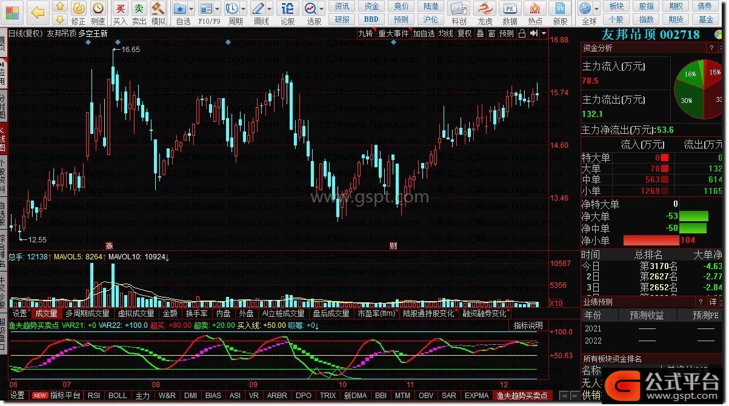Viewport: 729px width, 406px height.
Task: Click the 陆港 button
Action: 431,6
